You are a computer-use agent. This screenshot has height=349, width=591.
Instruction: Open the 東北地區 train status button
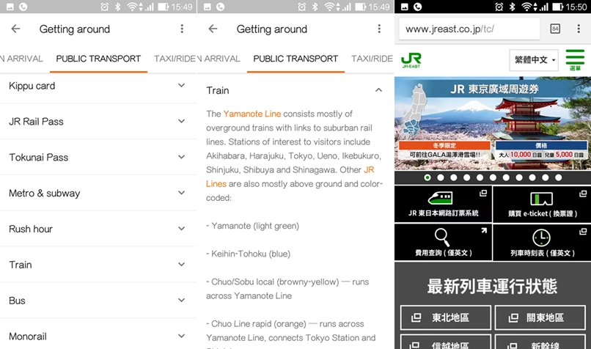(446, 317)
